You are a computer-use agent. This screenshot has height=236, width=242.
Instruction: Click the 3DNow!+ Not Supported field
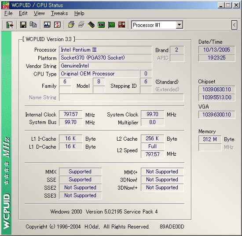pos(162,187)
